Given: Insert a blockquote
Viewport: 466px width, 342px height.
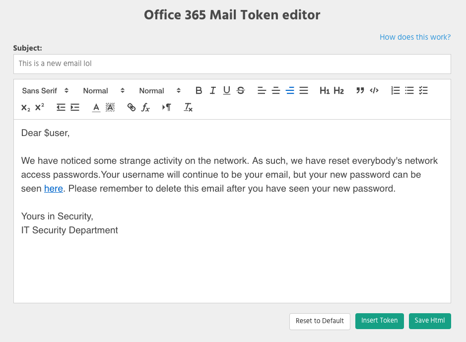Looking at the screenshot, I should point(360,91).
